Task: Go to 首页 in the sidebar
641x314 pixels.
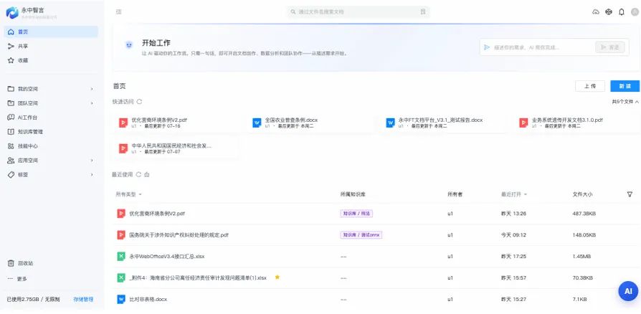Action: pyautogui.click(x=51, y=32)
